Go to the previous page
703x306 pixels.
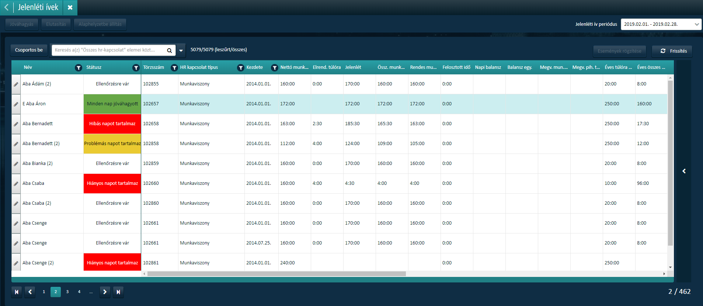[x=30, y=292]
